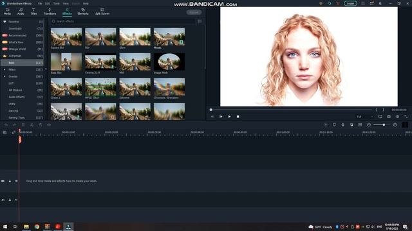
Task: Toggle the auto-ripple link icon
Action: click(14, 133)
